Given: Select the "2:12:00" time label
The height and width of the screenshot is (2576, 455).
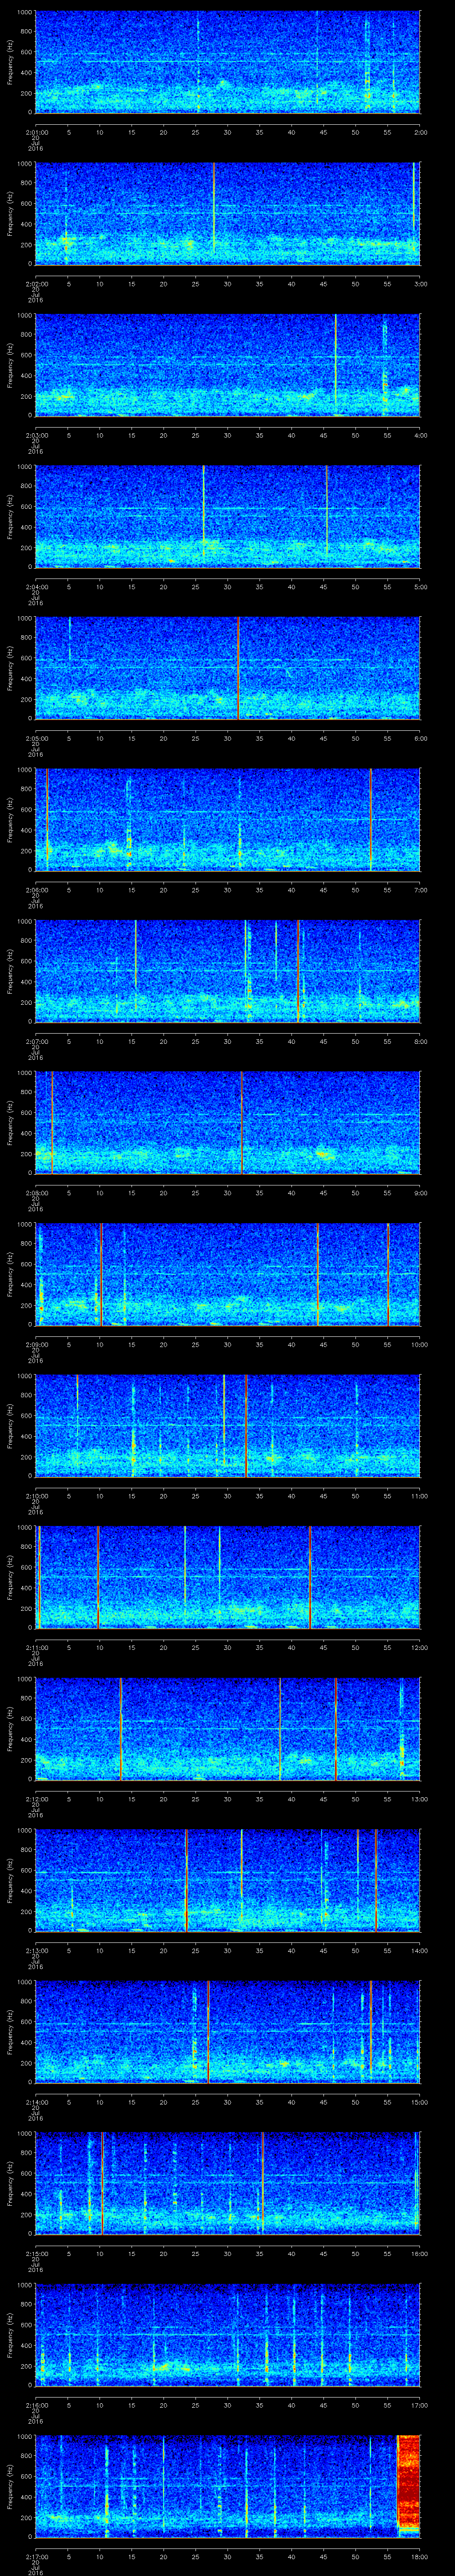Looking at the screenshot, I should point(36,1799).
